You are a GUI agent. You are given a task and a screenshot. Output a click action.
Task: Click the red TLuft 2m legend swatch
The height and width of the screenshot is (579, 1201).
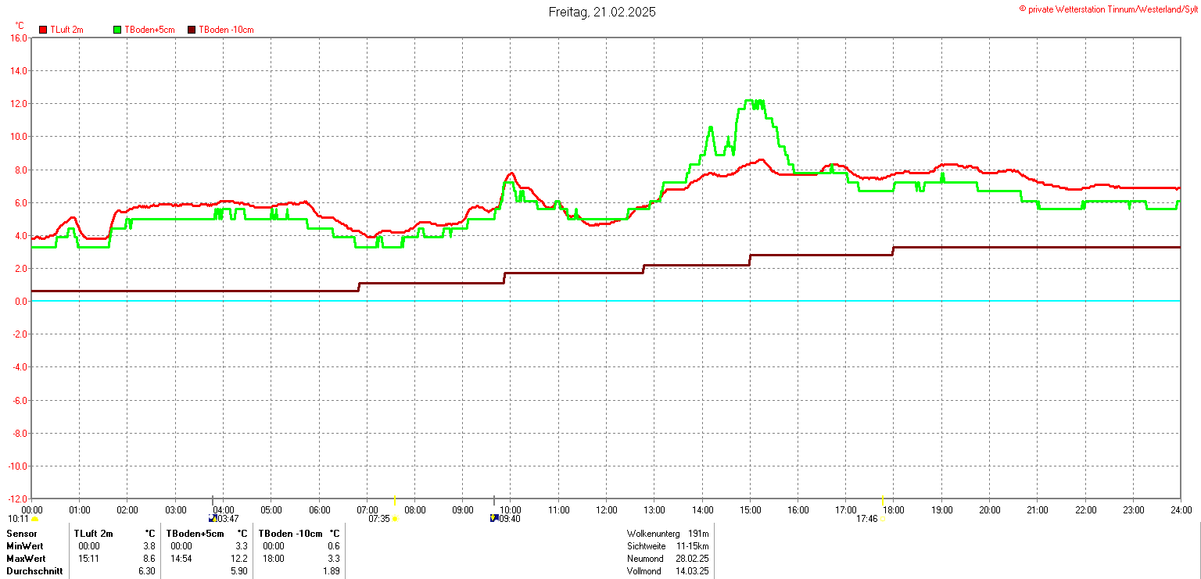pyautogui.click(x=44, y=30)
